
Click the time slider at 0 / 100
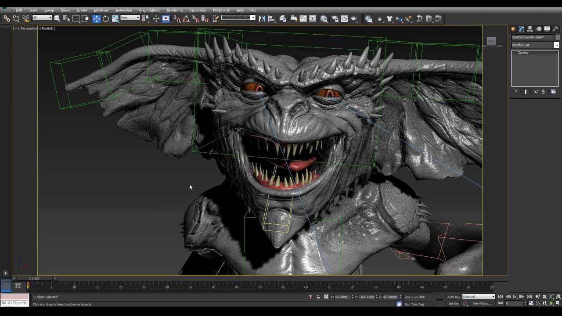[x=34, y=278]
